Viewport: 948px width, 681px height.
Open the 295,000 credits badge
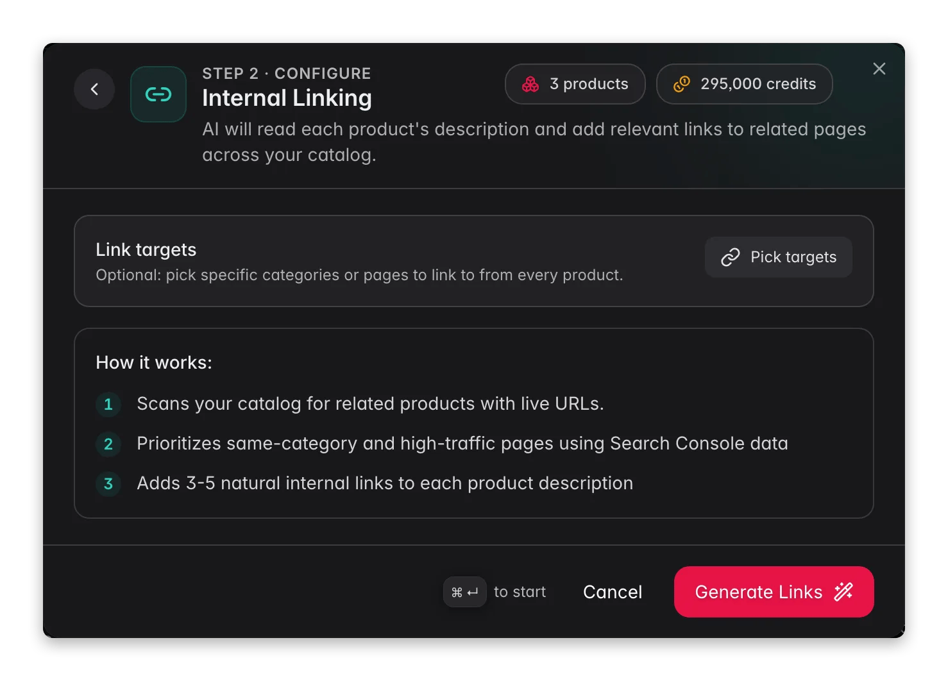[x=745, y=84]
